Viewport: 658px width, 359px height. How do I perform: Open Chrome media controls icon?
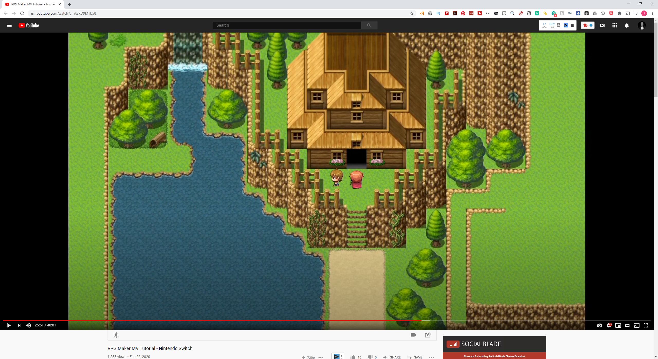[x=636, y=13]
